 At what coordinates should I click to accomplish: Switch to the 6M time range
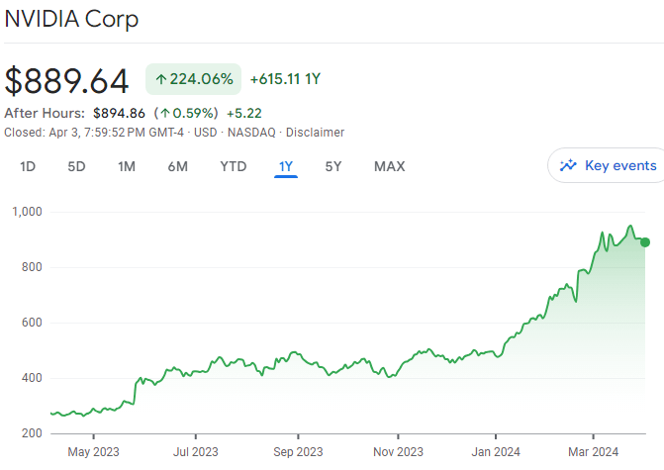tap(178, 166)
